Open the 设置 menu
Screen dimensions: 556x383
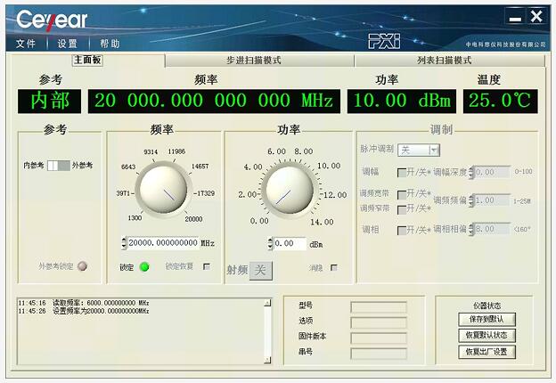(68, 43)
